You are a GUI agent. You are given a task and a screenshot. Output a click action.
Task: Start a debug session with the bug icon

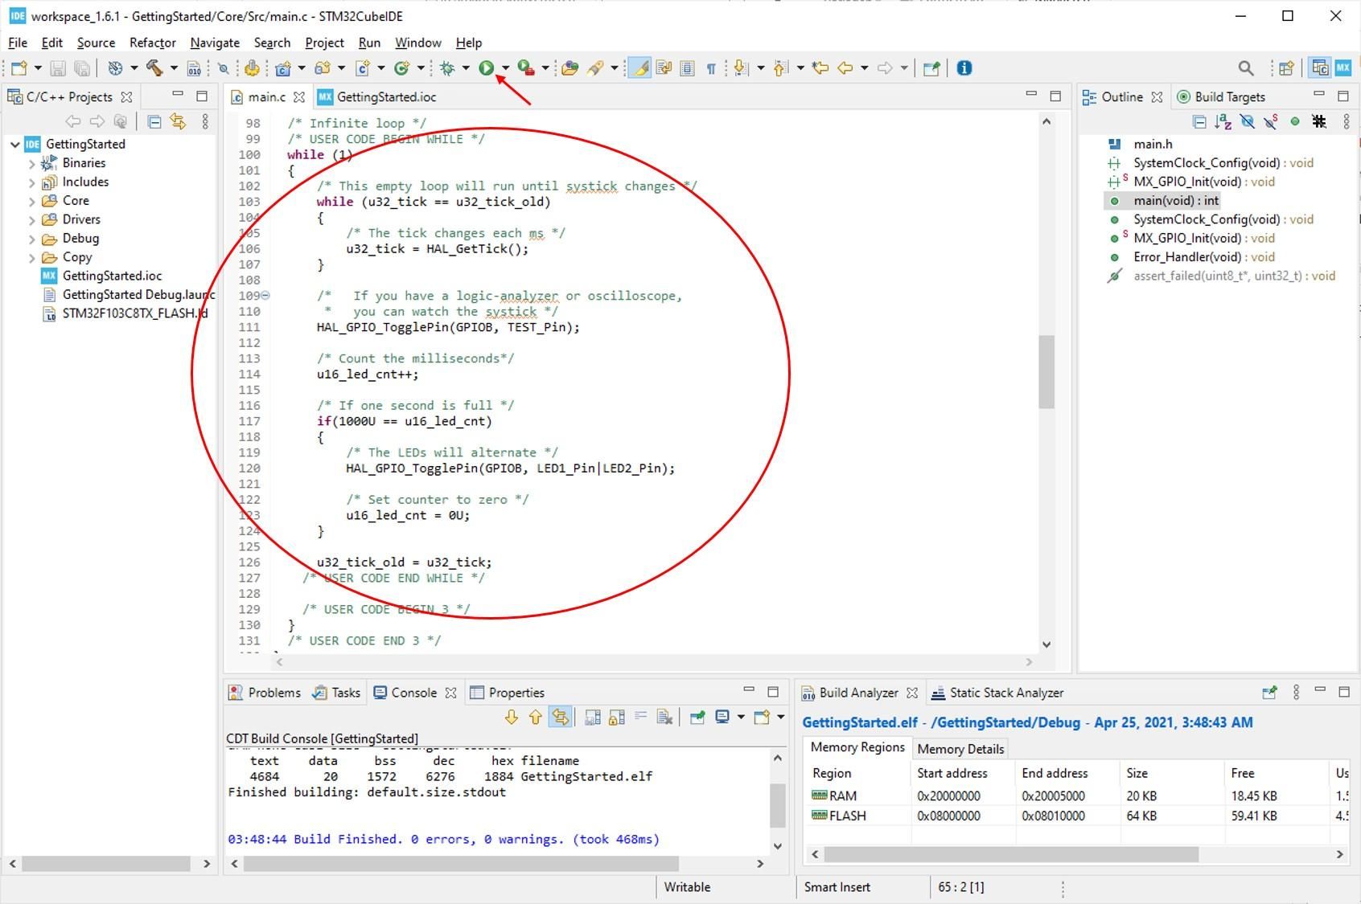[x=446, y=68]
